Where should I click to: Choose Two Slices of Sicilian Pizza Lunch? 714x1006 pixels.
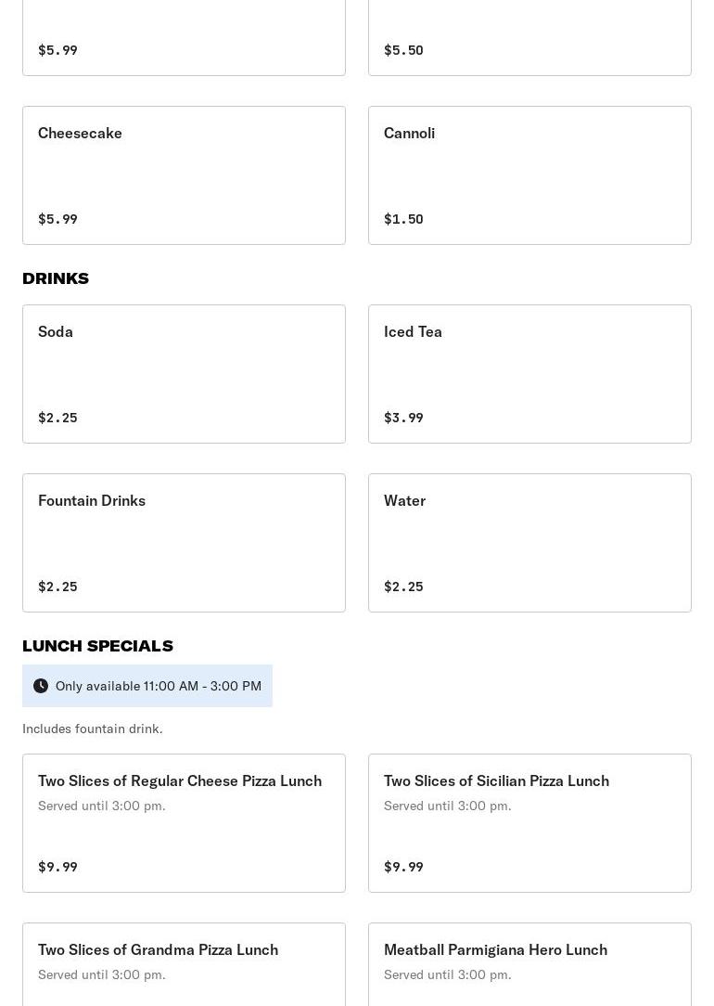tap(529, 823)
